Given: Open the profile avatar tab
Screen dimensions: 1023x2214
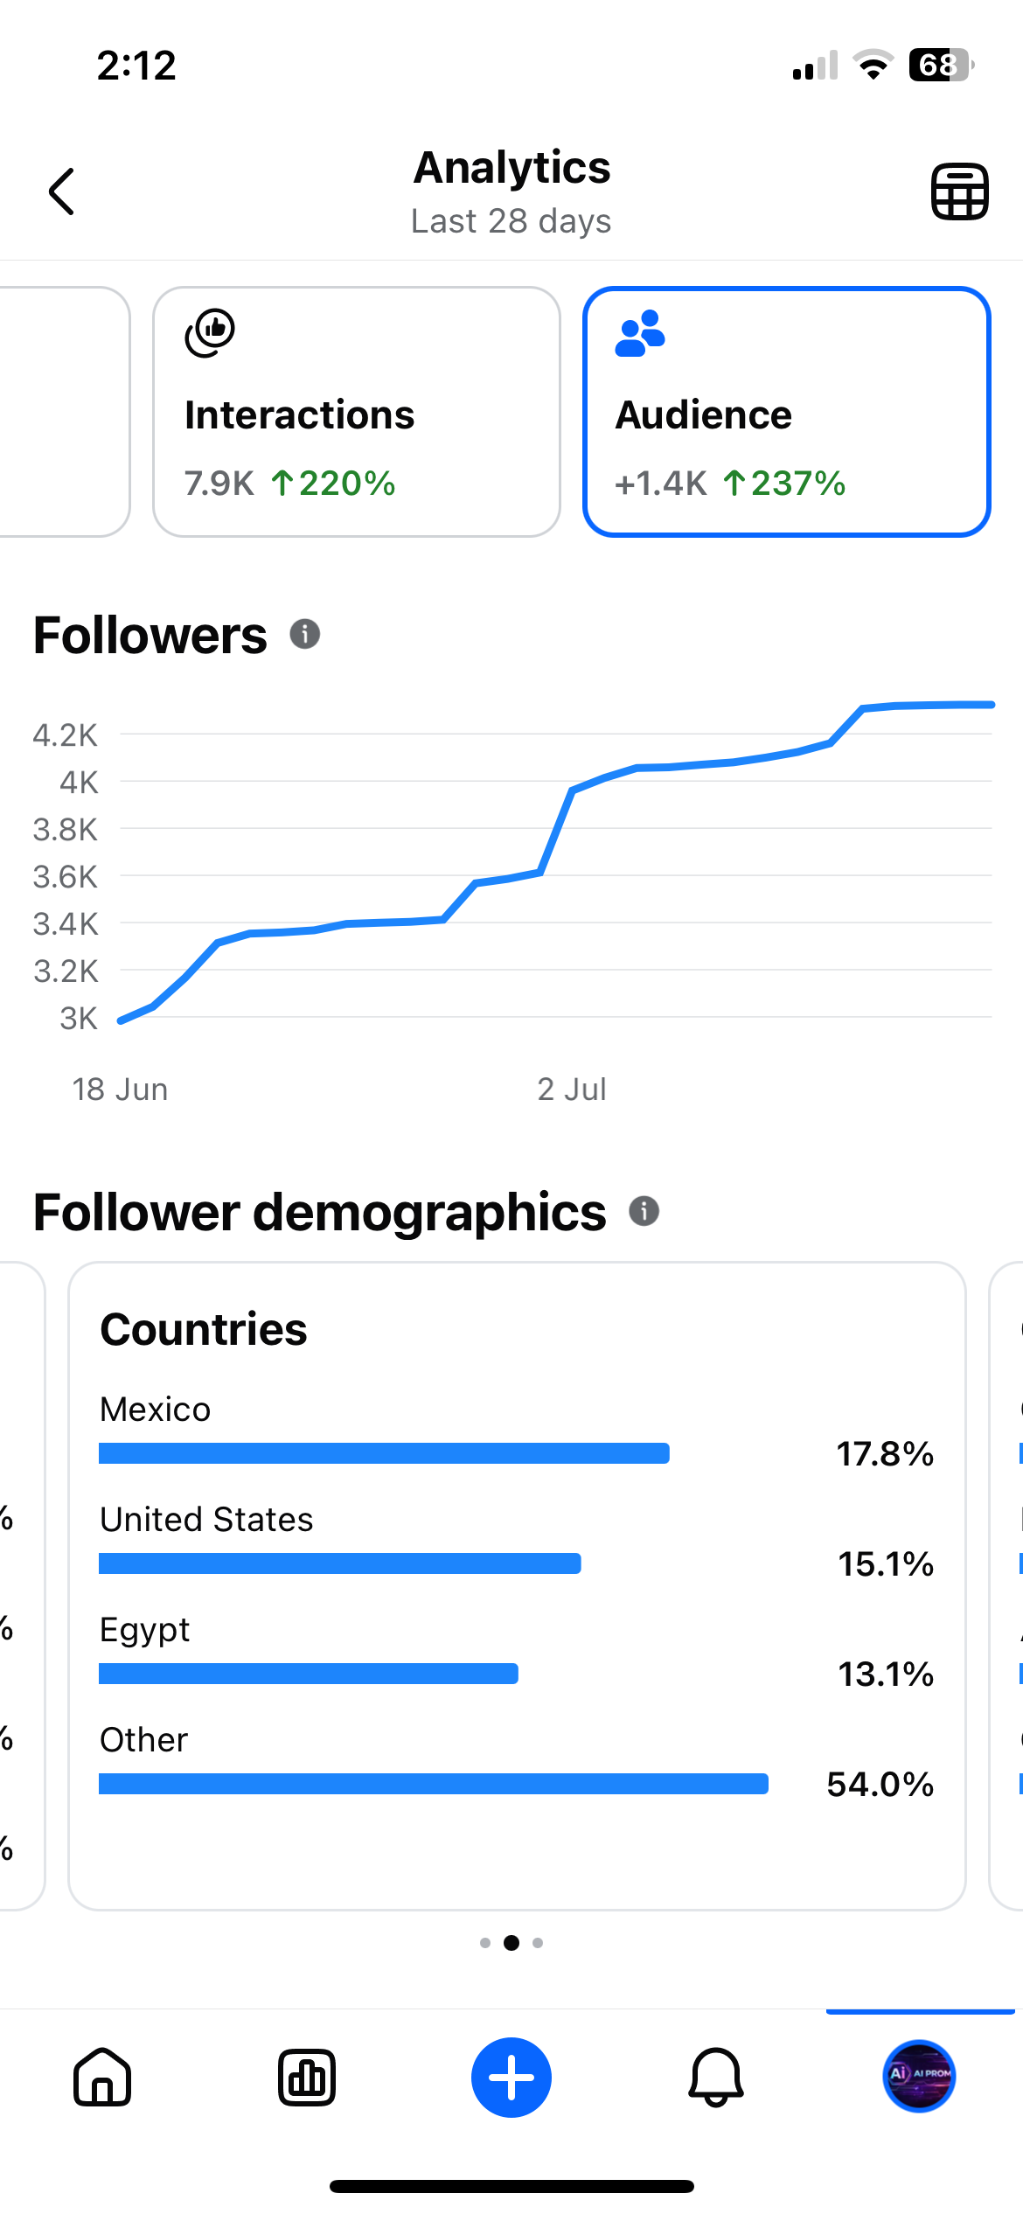Looking at the screenshot, I should [919, 2075].
